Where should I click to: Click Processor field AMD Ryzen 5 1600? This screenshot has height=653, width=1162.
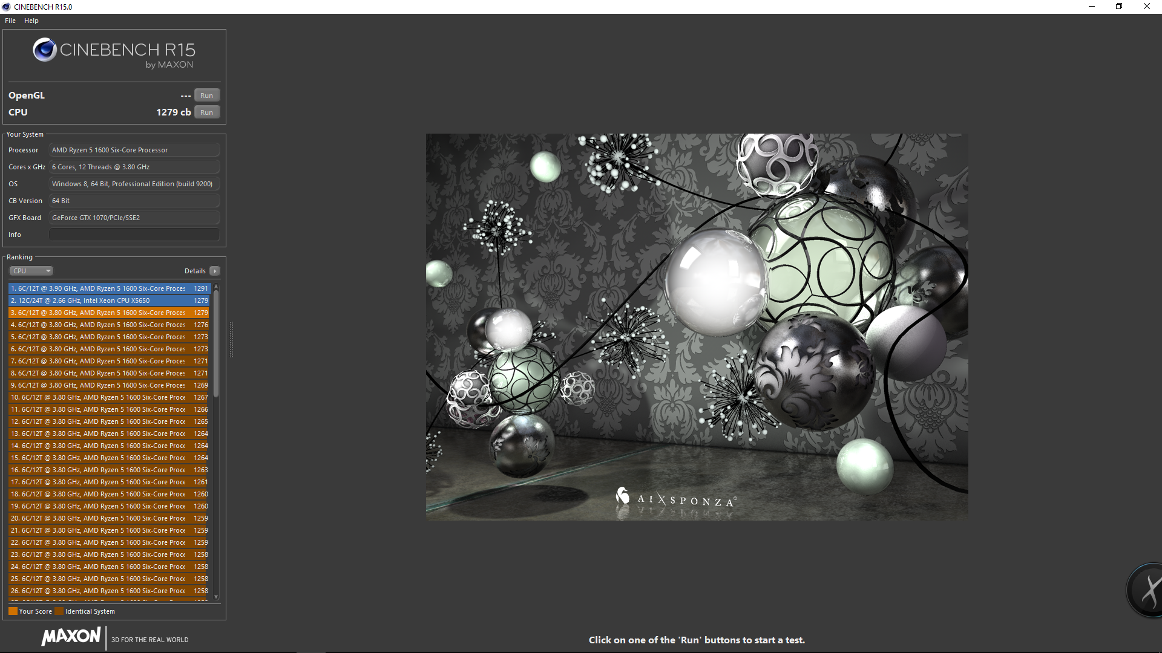coord(134,150)
